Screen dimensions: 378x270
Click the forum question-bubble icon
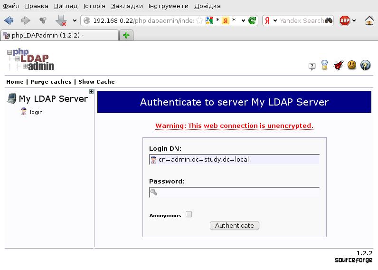[x=312, y=66]
